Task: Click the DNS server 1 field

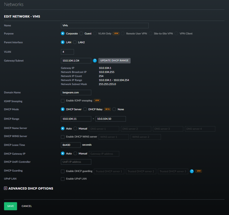Action: tap(104, 129)
